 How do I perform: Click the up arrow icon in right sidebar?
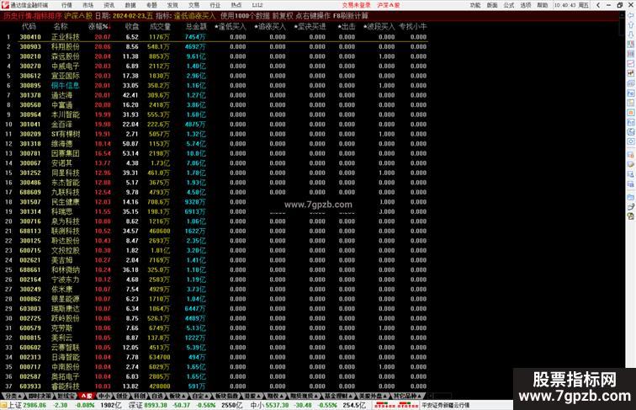pyautogui.click(x=631, y=25)
